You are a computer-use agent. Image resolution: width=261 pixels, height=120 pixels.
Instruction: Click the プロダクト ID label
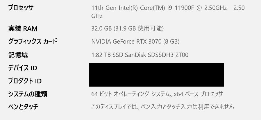point(25,81)
